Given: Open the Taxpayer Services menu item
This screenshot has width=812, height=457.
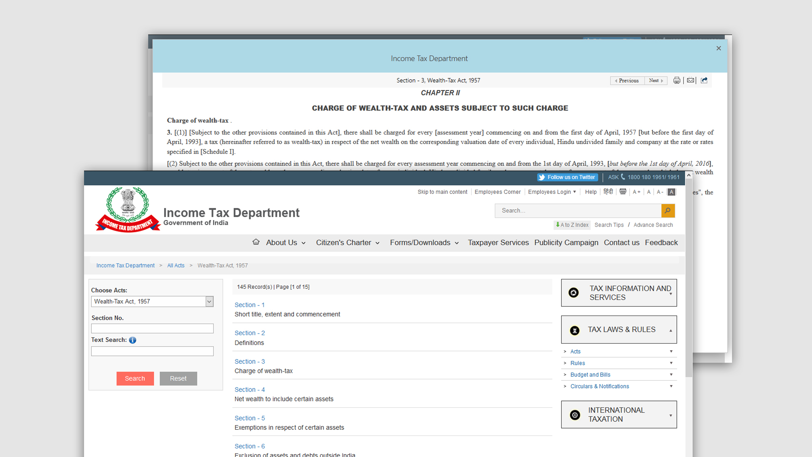Looking at the screenshot, I should [x=498, y=243].
